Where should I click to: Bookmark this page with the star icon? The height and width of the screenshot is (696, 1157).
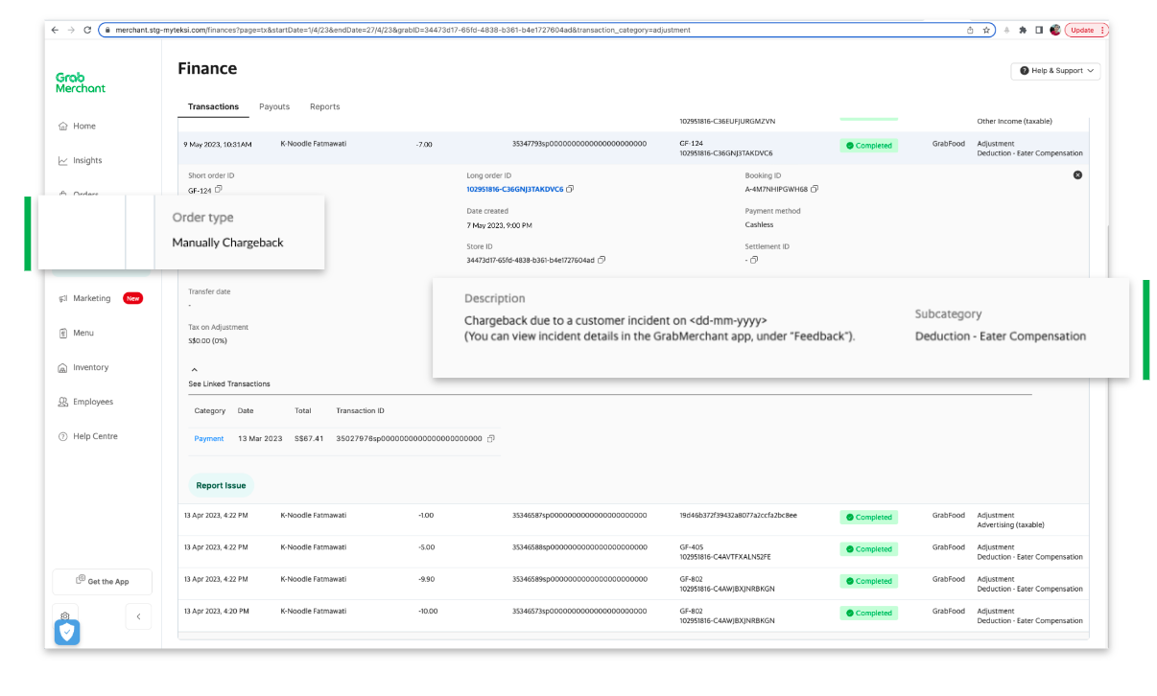pyautogui.click(x=986, y=30)
